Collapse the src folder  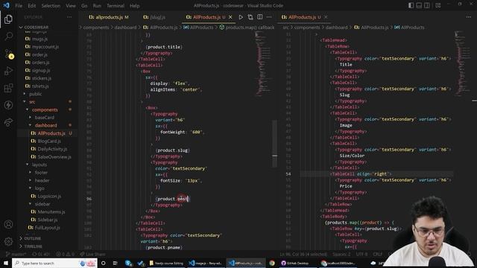click(32, 102)
